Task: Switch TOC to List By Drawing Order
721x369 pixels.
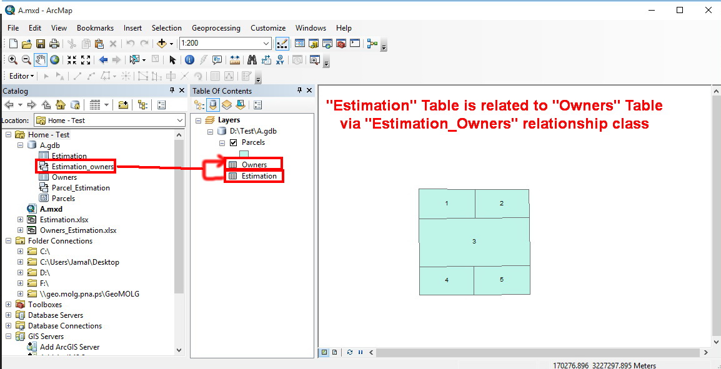Action: (x=199, y=105)
